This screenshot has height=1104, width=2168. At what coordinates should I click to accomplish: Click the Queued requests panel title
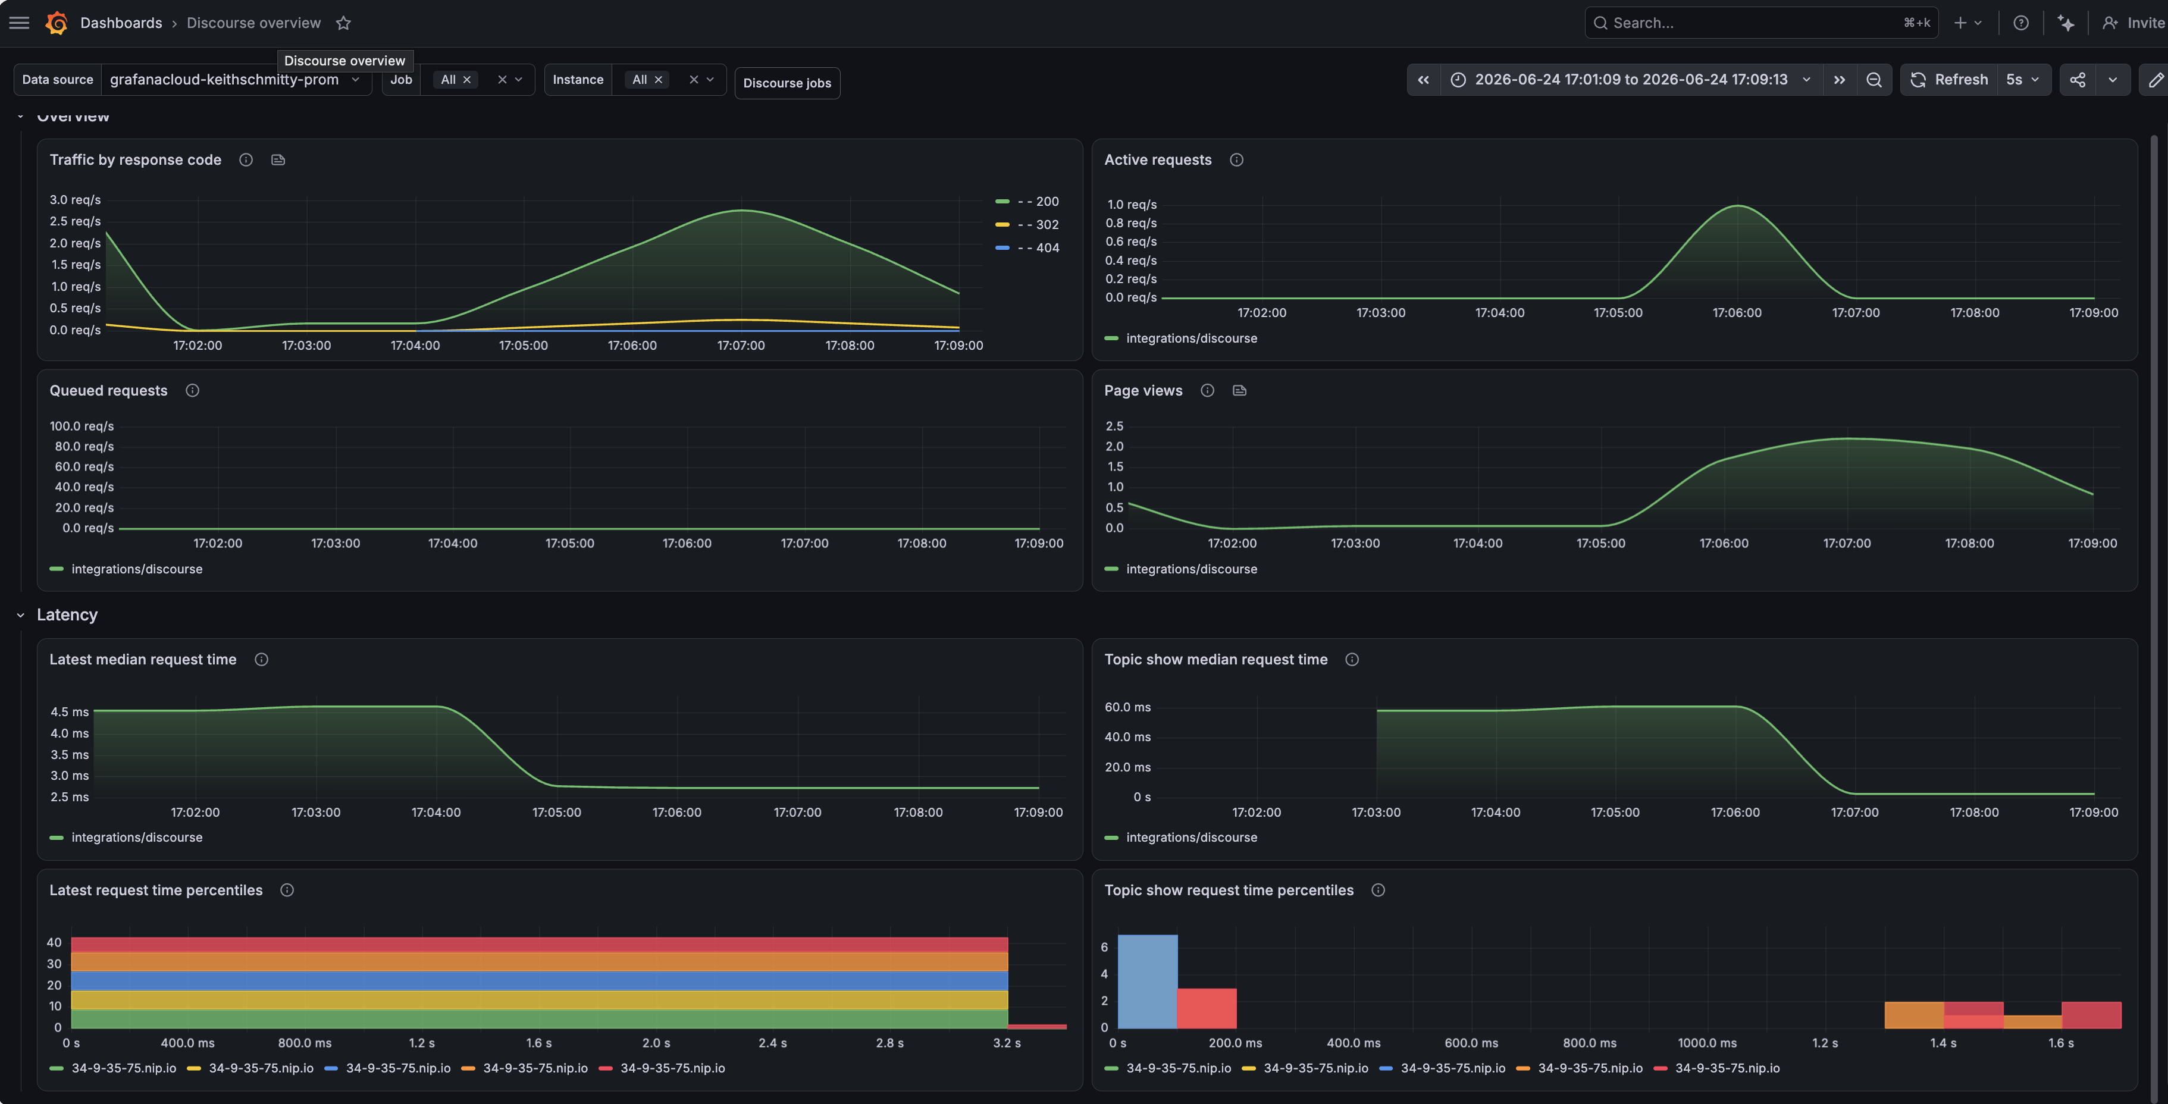coord(108,390)
